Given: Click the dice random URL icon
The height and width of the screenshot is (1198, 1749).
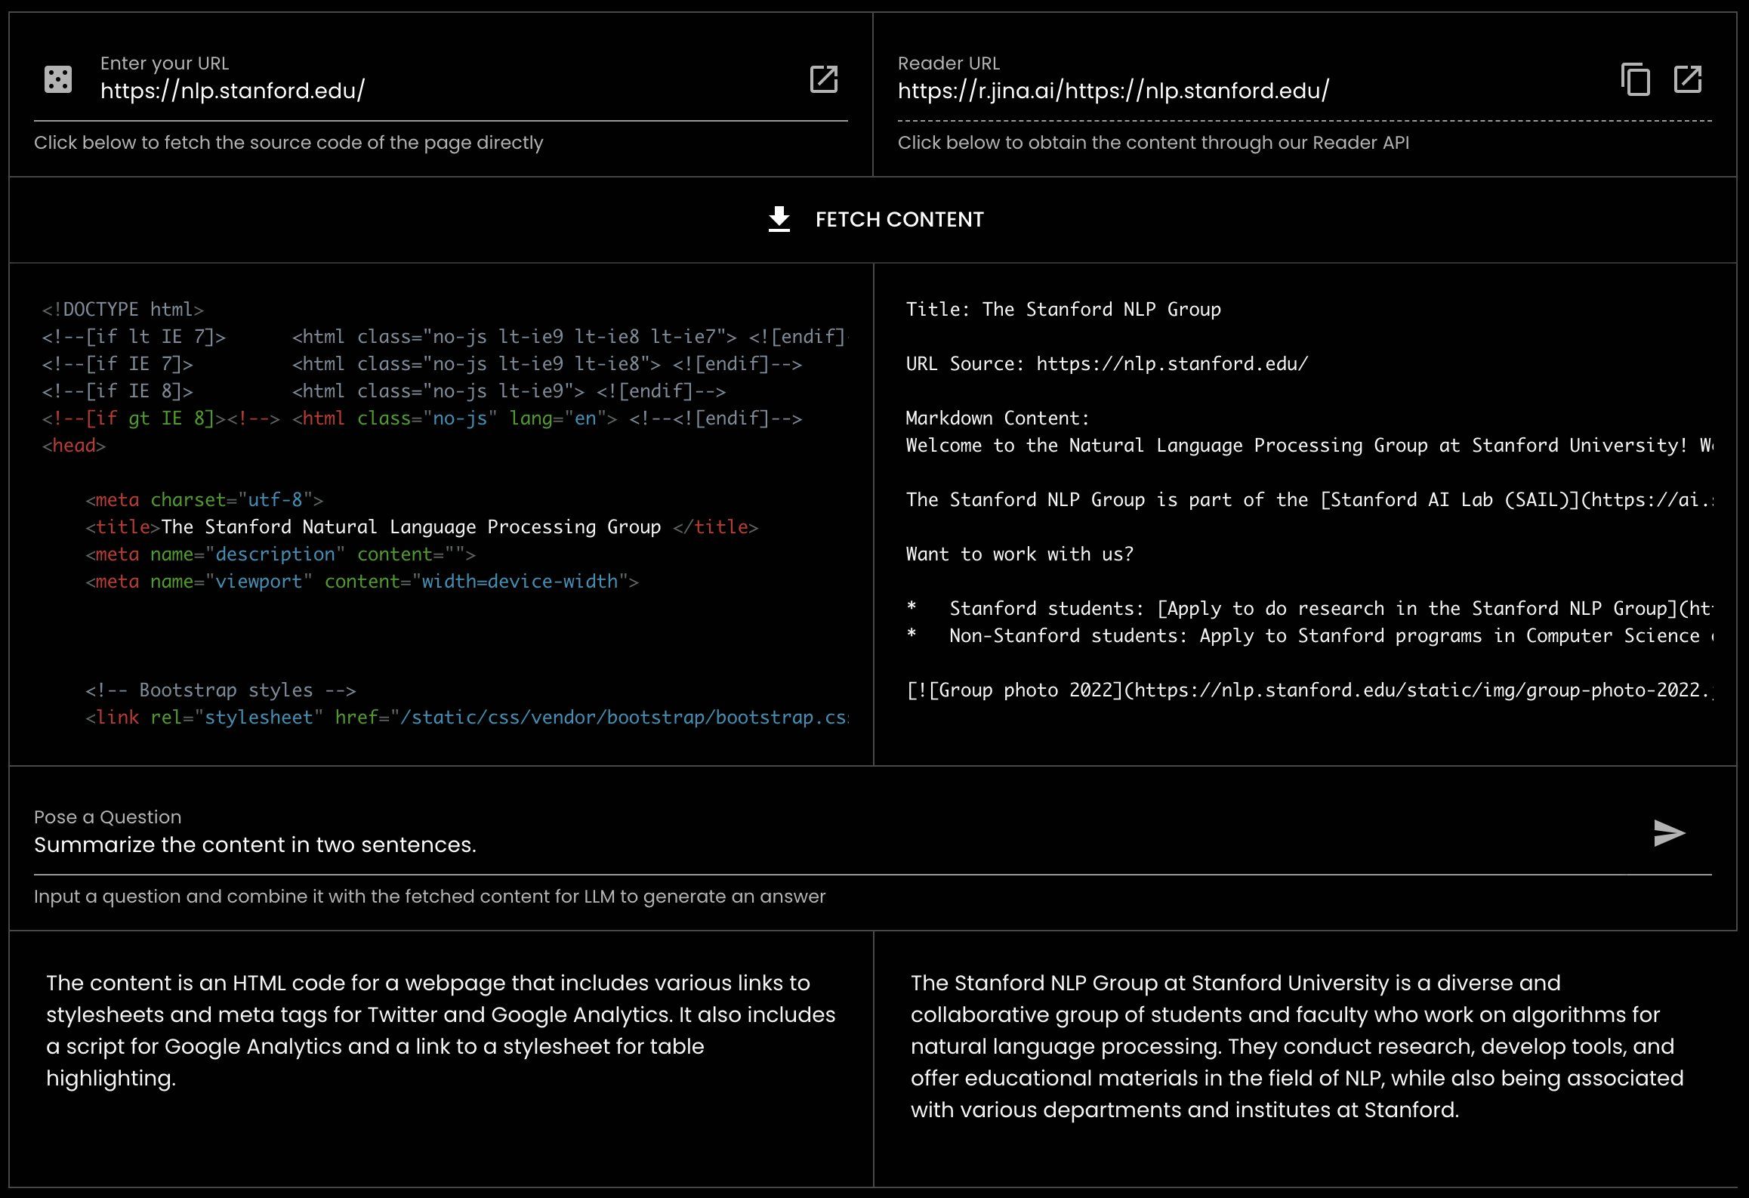Looking at the screenshot, I should point(58,79).
